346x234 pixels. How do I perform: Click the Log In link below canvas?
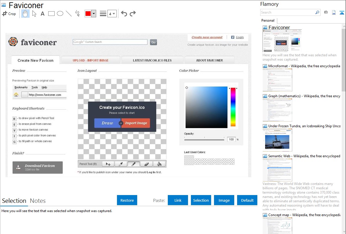[x=151, y=172]
